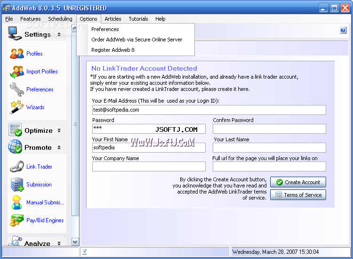Click the Settings computer icon
The height and width of the screenshot is (259, 353).
[15, 33]
